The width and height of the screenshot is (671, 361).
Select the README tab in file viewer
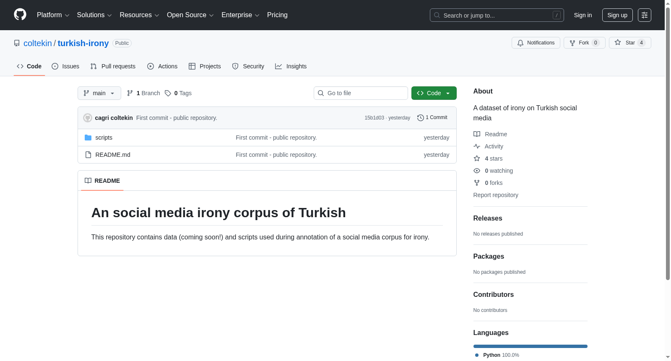[x=102, y=181]
